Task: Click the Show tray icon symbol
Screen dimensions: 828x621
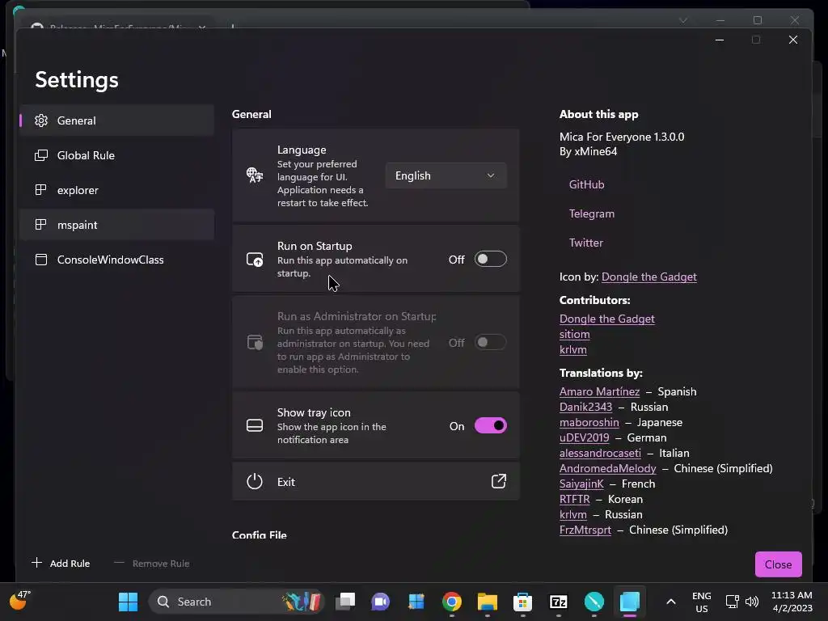Action: point(255,425)
